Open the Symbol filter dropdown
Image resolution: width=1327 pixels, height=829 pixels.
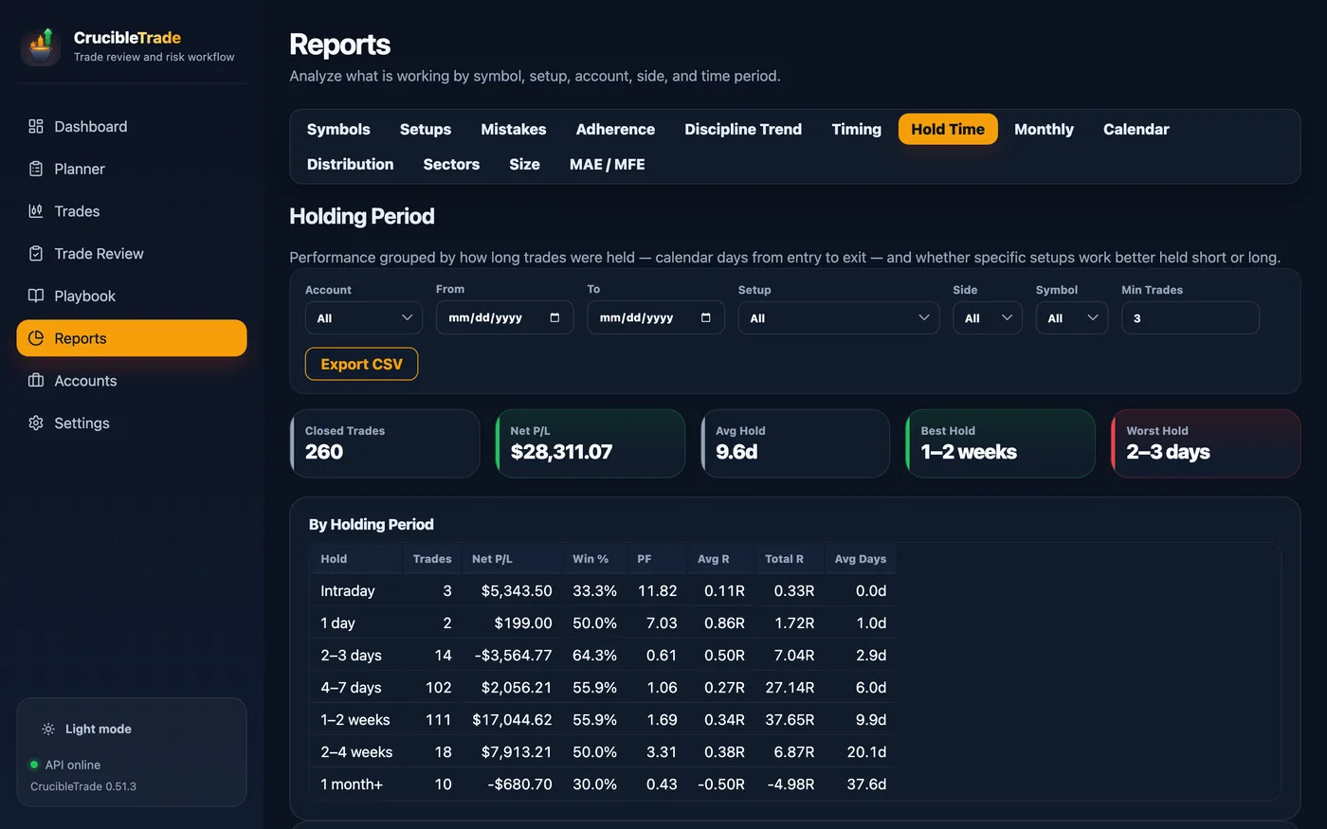(x=1072, y=317)
